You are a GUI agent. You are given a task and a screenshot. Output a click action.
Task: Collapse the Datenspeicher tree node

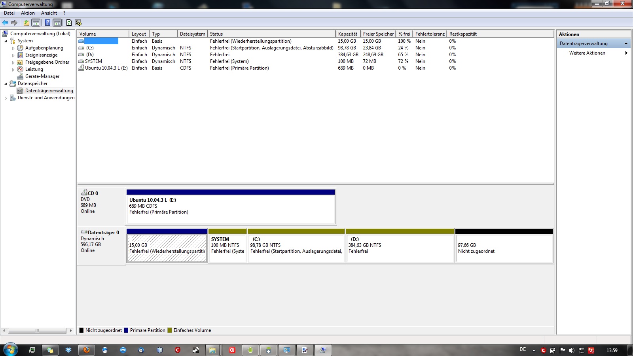click(6, 84)
